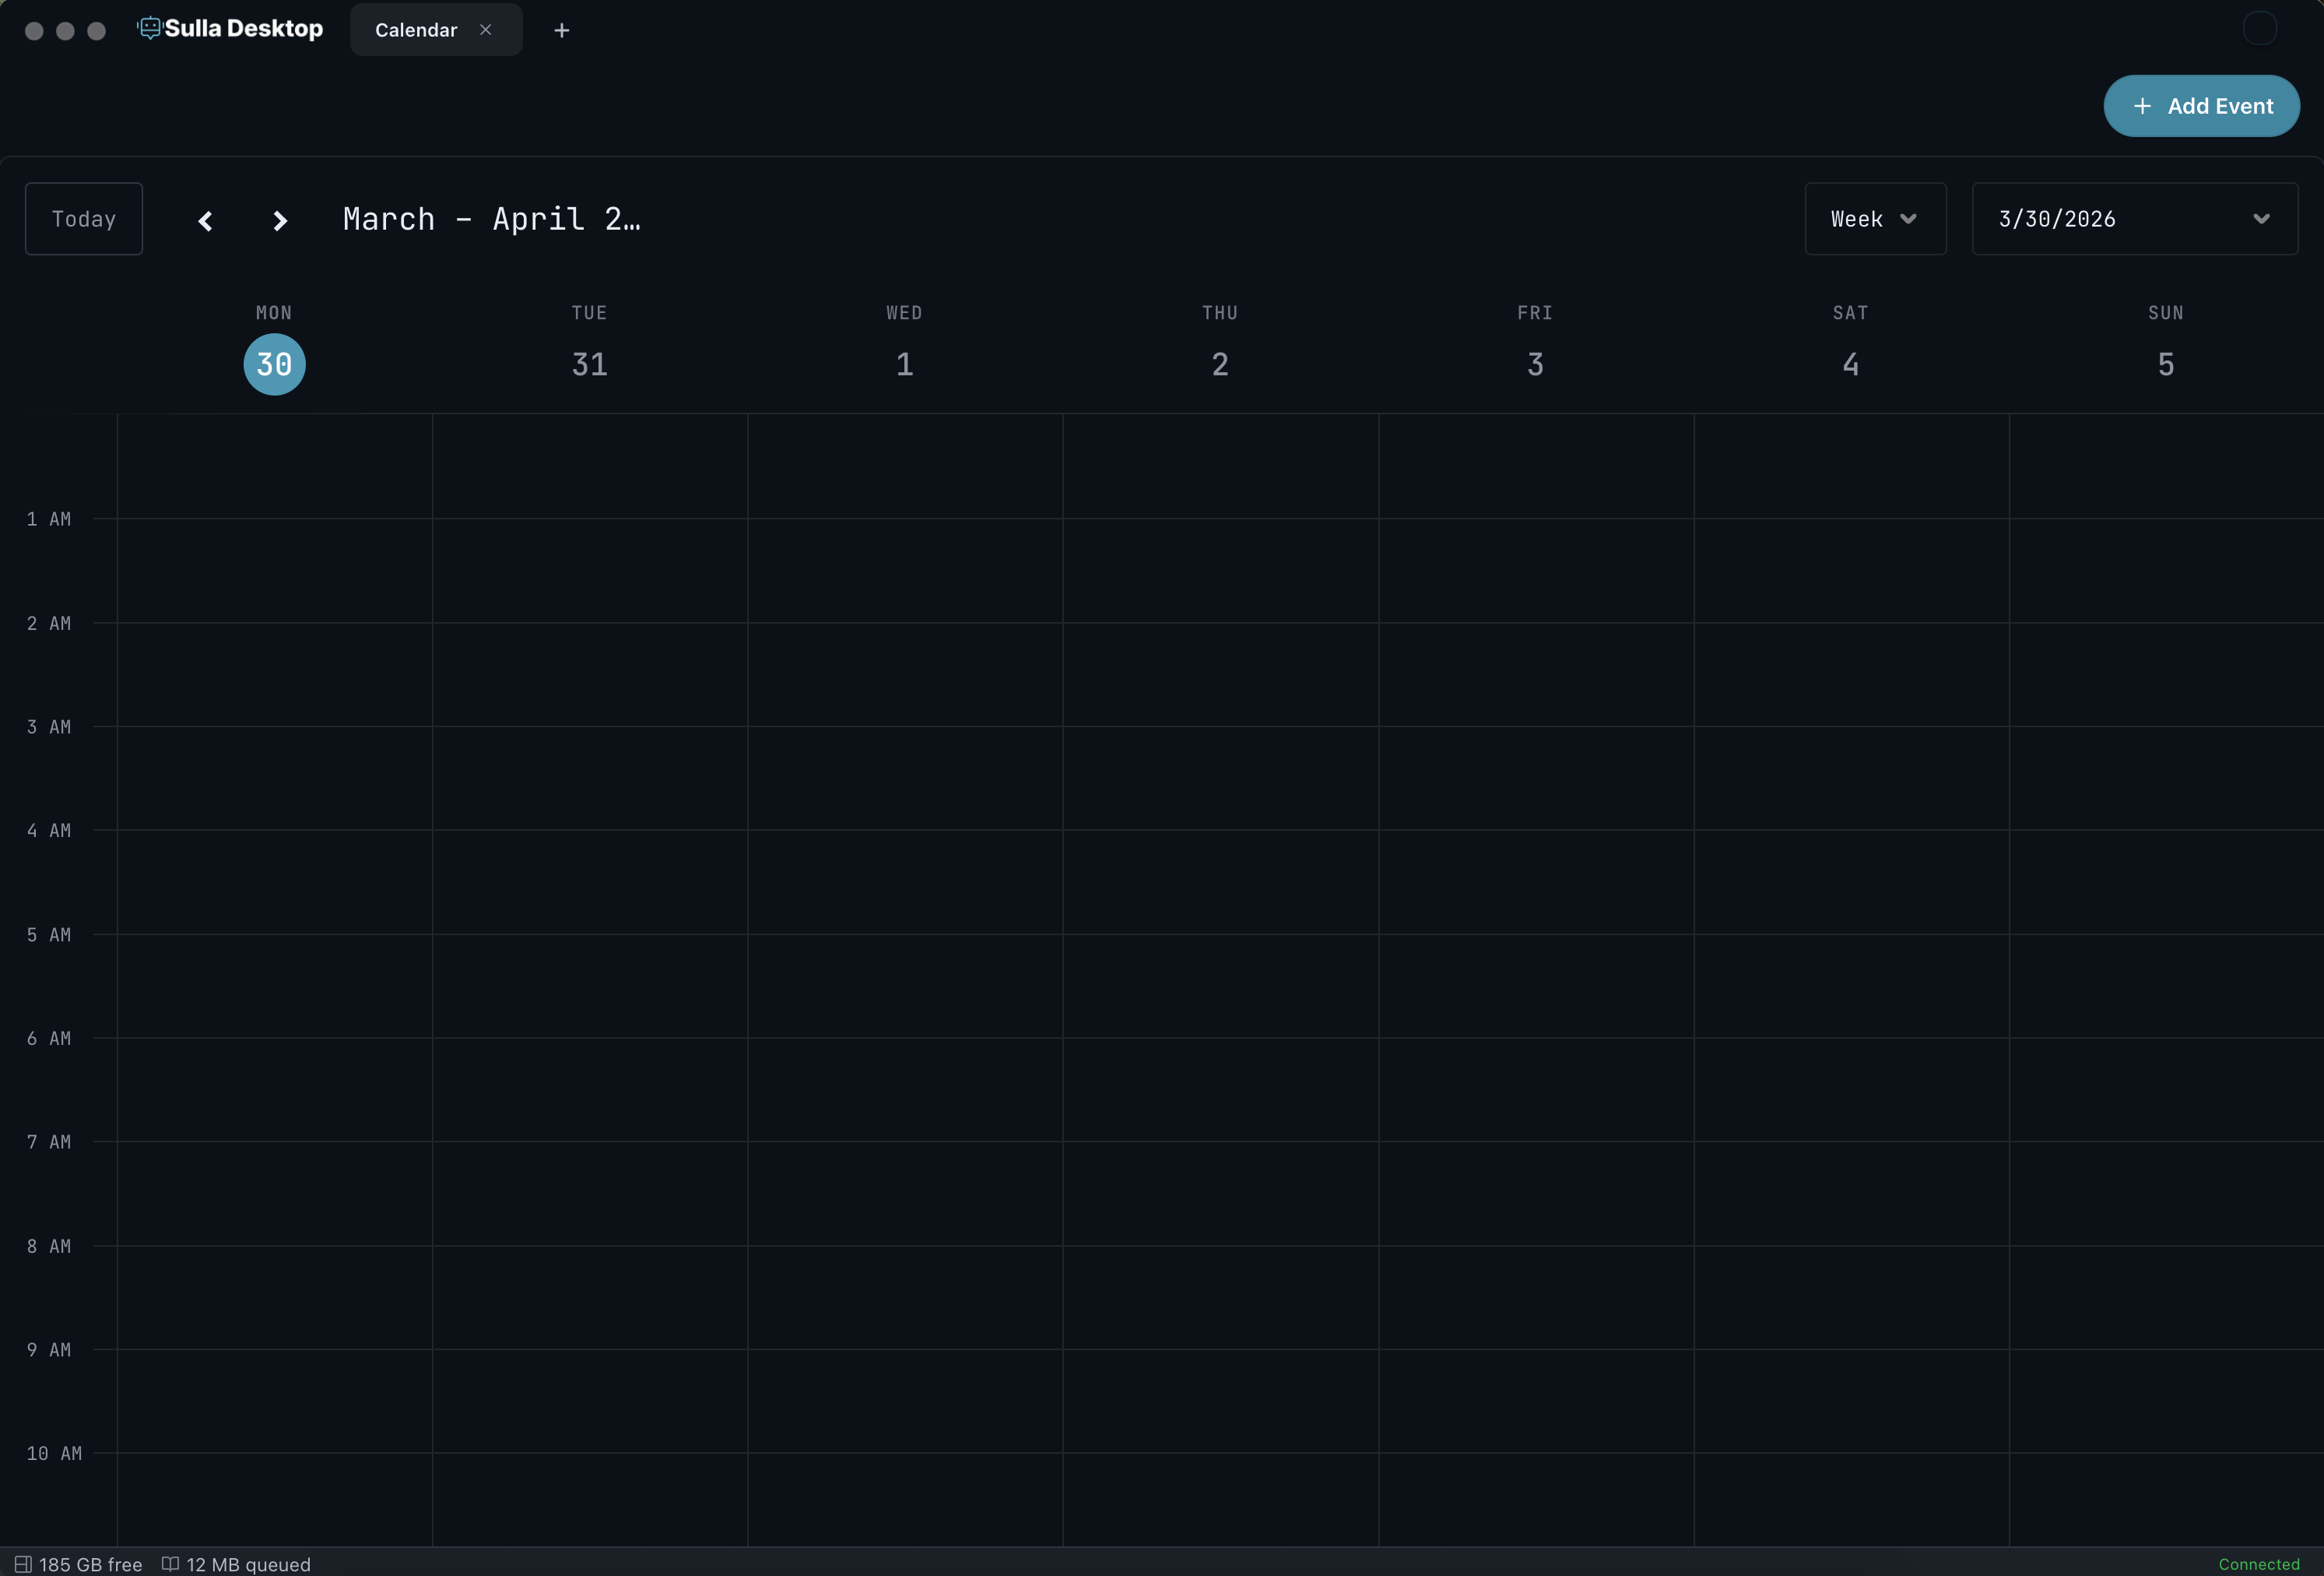Click book icon showing 12 MB queued
Image resolution: width=2324 pixels, height=1576 pixels.
point(170,1564)
